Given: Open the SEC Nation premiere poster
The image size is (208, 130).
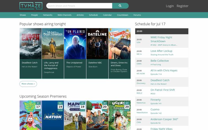Looking at the screenshot, I should click(x=53, y=115).
